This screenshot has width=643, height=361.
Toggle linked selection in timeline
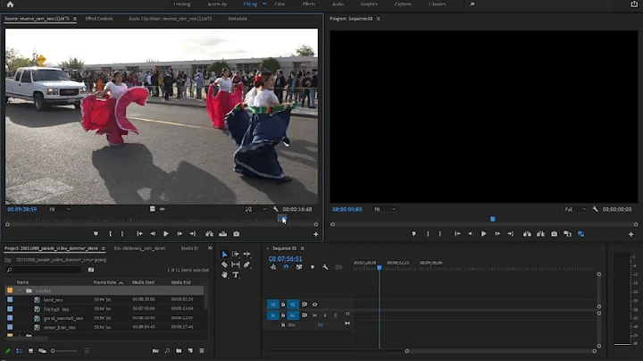pyautogui.click(x=299, y=267)
